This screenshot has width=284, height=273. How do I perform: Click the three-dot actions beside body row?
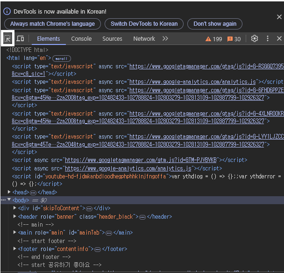point(3,200)
